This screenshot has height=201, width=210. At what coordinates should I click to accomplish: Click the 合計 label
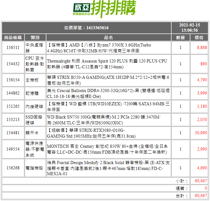[181, 196]
